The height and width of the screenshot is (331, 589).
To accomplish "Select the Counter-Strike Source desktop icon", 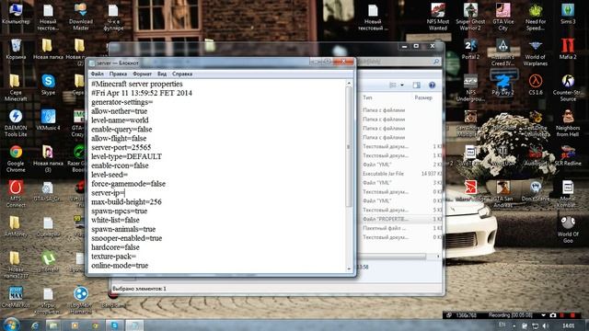I will click(568, 88).
